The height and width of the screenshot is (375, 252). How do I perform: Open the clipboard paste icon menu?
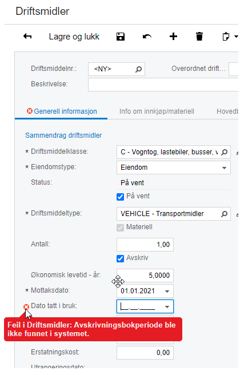pyautogui.click(x=230, y=37)
